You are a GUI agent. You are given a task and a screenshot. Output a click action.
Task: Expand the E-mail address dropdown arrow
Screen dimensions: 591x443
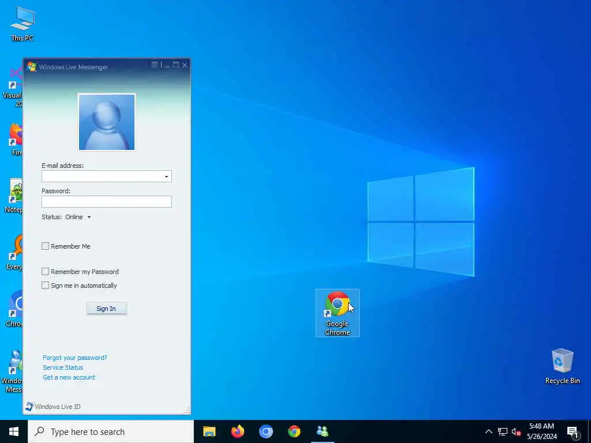click(166, 177)
